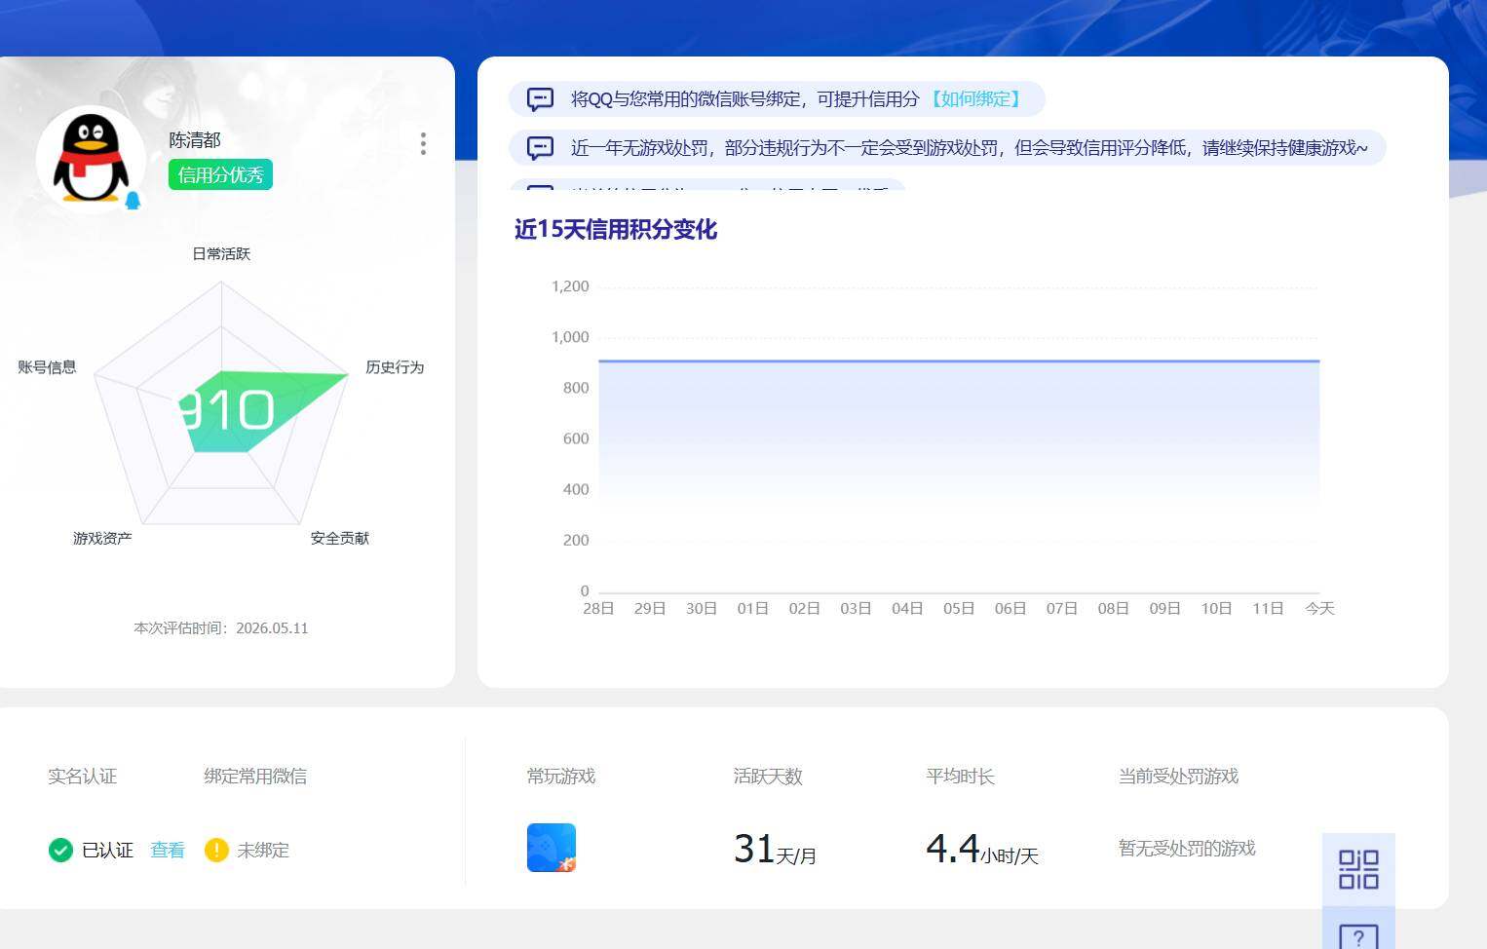Click the QQ penguin avatar
The image size is (1487, 949).
point(91,159)
